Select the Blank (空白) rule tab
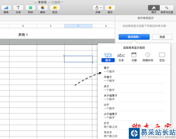The image size is (176, 139). (162, 57)
